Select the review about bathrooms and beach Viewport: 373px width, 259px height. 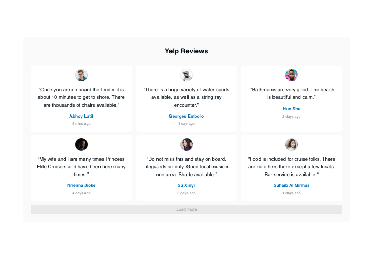(292, 93)
